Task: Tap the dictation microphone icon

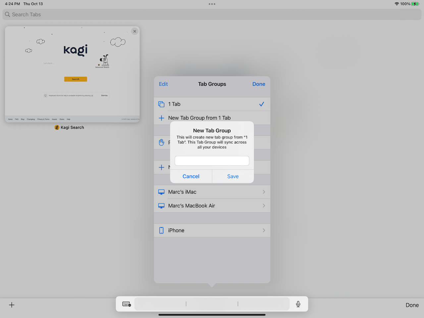Action: pos(298,304)
